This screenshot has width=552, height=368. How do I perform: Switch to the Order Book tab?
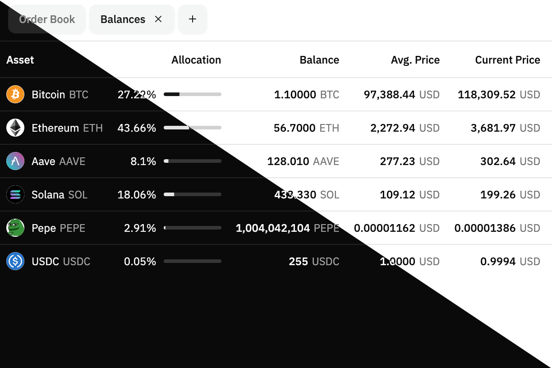pyautogui.click(x=47, y=19)
